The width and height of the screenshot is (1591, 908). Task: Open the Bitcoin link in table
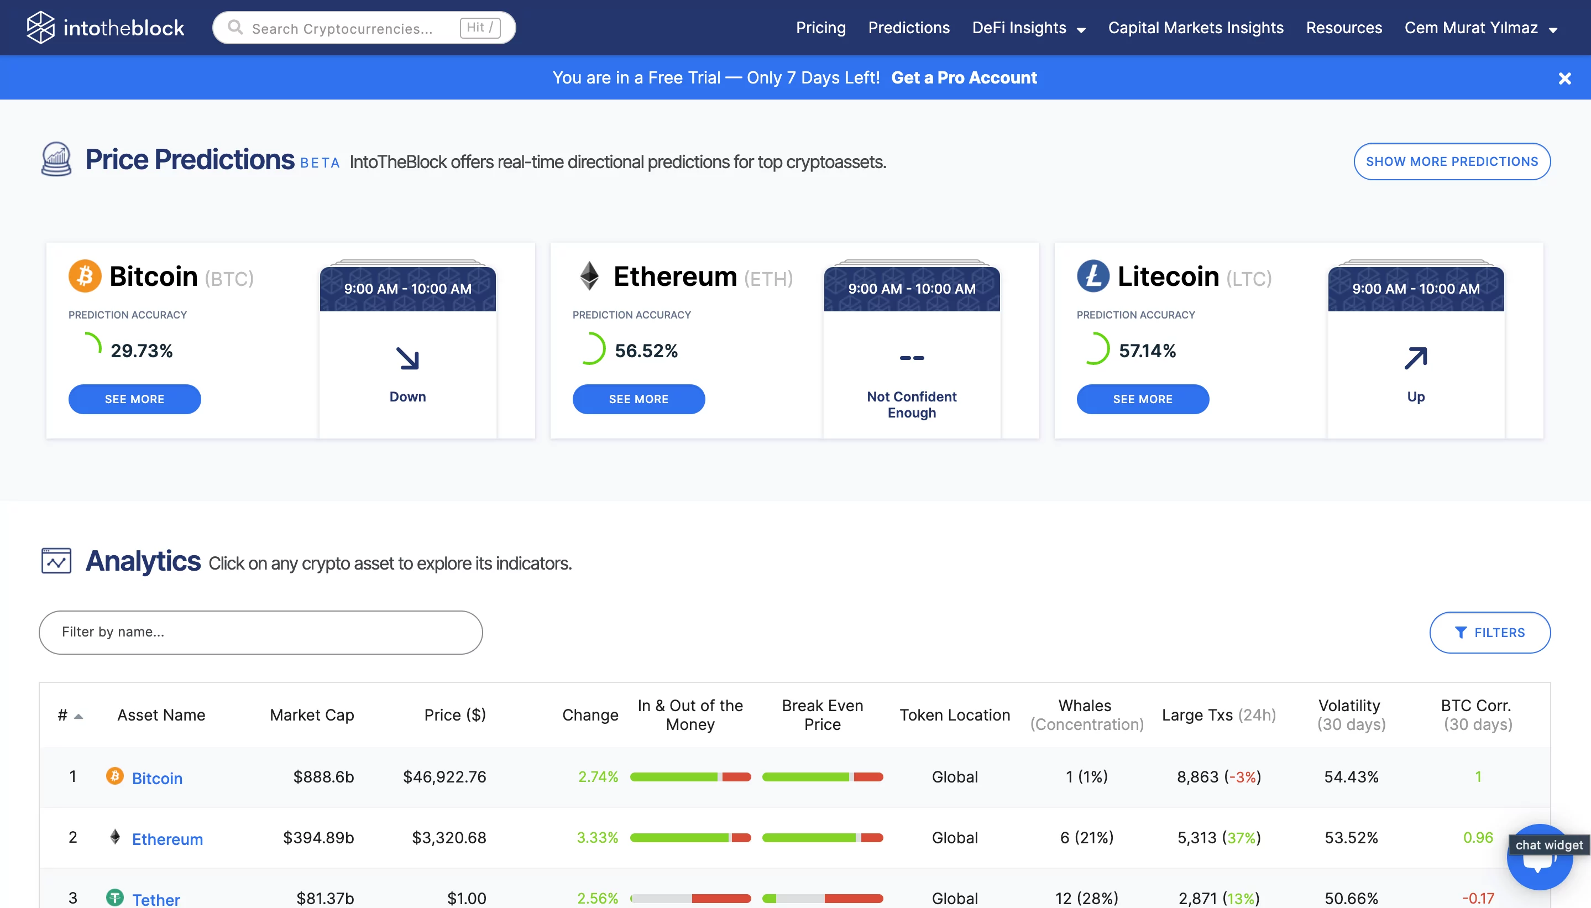[x=157, y=777]
